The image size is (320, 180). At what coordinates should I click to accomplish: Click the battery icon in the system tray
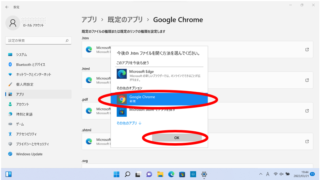(x=287, y=174)
